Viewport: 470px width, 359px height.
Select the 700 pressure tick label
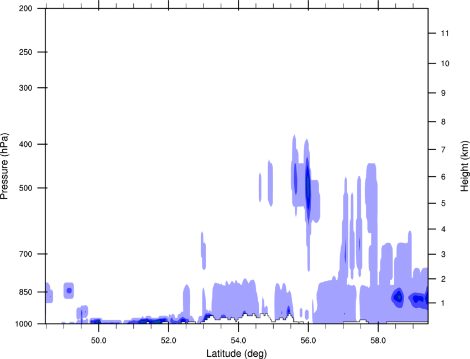25,254
